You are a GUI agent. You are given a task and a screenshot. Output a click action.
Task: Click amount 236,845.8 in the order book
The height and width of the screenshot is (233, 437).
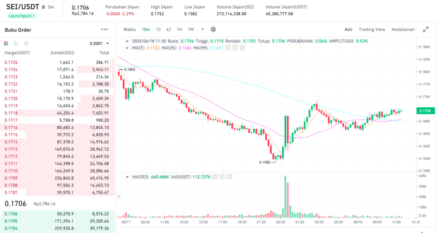[64, 178]
